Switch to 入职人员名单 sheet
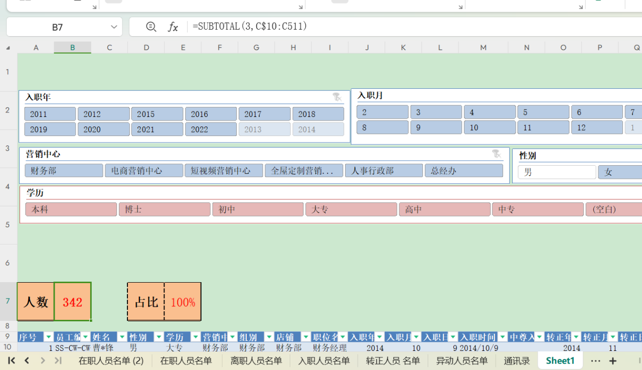642x370 pixels. click(324, 360)
